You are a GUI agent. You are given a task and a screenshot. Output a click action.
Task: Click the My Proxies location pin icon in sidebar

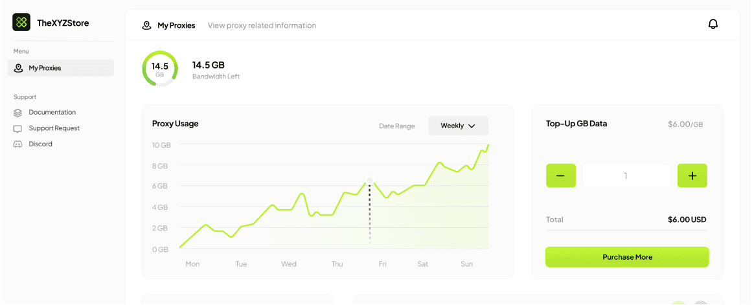tap(18, 68)
